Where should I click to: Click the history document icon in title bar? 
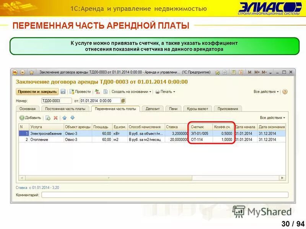coord(225,73)
